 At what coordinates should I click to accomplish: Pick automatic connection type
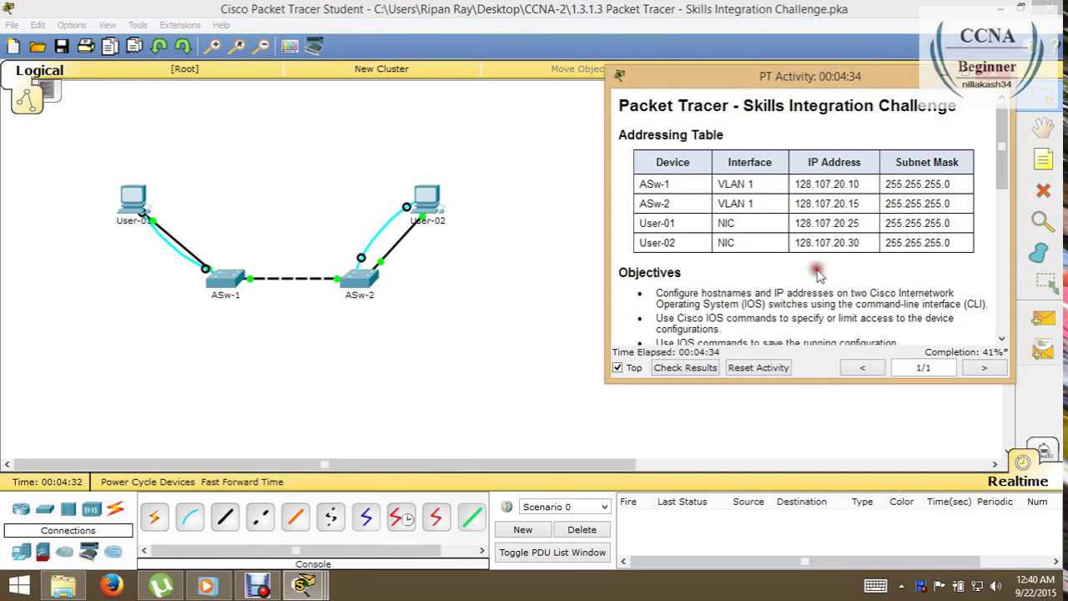pos(154,518)
